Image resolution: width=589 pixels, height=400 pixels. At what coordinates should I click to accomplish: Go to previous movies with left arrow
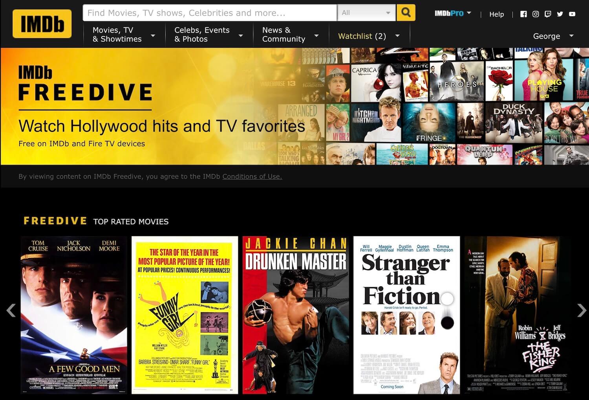11,310
